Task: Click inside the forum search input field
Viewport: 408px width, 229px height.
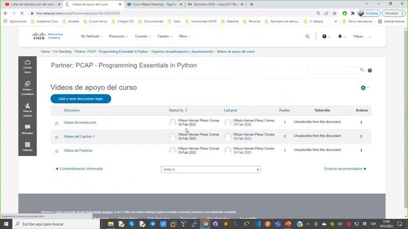Action: coord(333,70)
